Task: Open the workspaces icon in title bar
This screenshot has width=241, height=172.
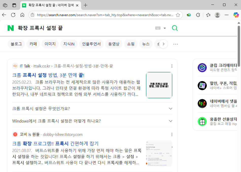Action: coord(5,5)
